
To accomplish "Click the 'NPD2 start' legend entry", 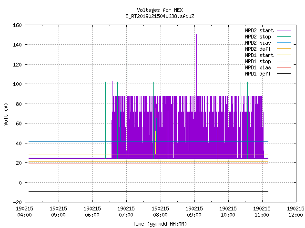I will (259, 30).
